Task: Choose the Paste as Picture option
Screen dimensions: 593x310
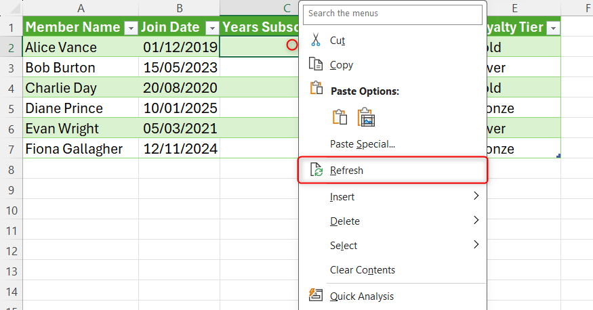Action: click(366, 116)
